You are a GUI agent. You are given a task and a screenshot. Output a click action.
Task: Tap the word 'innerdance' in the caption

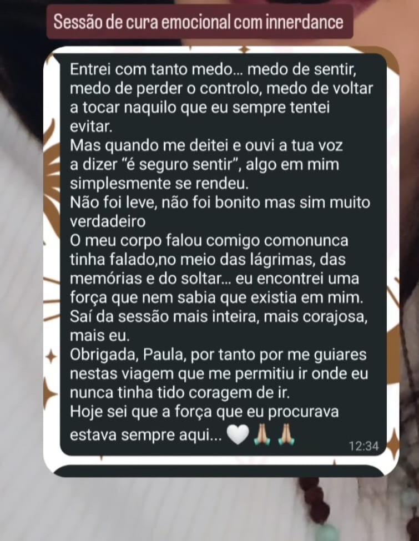coord(305,22)
